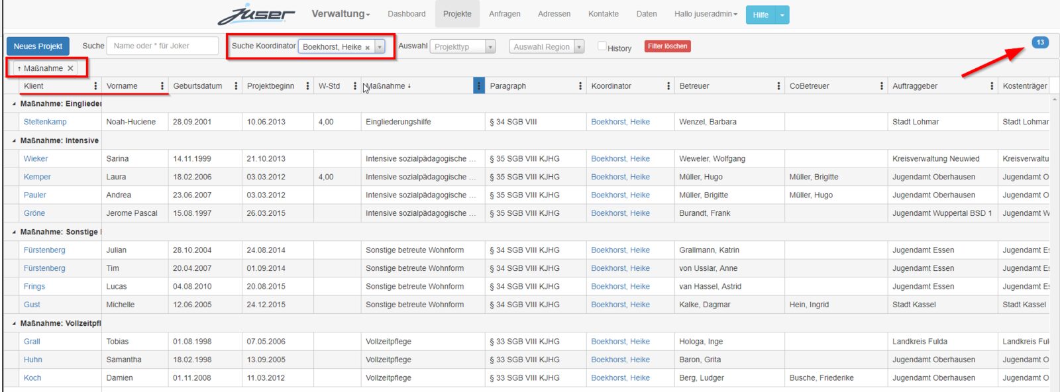Open Paragraph column menu dots

click(x=580, y=86)
